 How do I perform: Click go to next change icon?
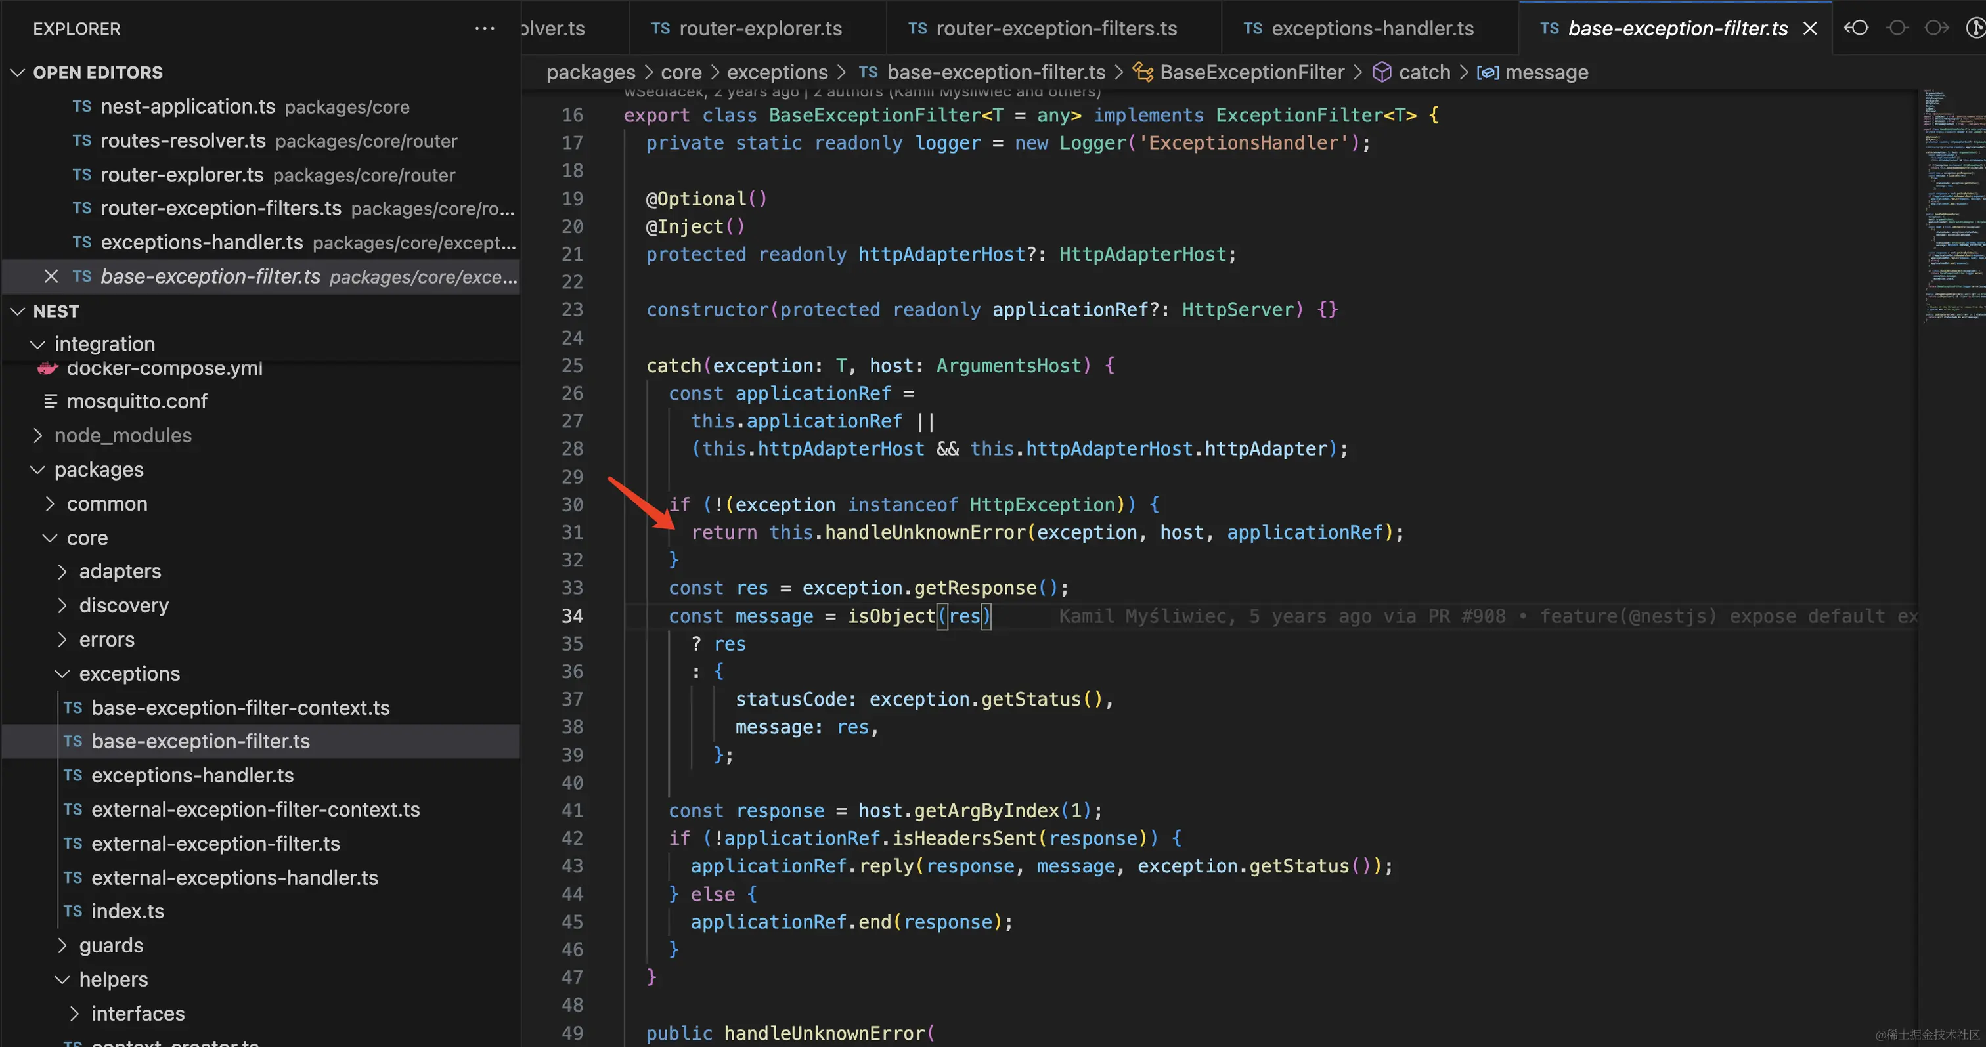click(x=1936, y=28)
